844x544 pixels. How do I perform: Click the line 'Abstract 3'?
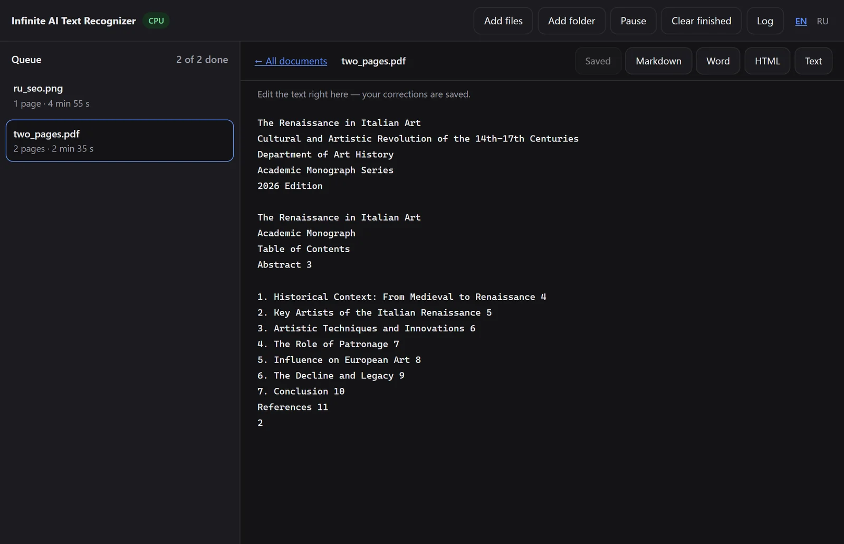click(x=284, y=265)
